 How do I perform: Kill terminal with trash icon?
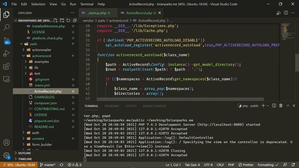click(x=281, y=105)
